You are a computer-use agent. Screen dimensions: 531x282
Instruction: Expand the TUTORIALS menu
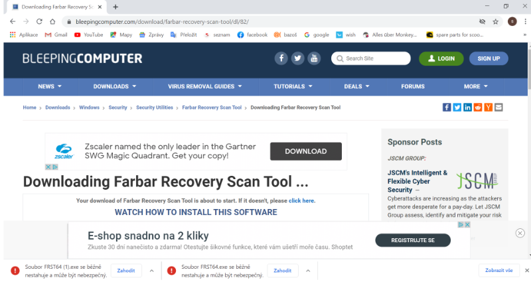pos(293,86)
